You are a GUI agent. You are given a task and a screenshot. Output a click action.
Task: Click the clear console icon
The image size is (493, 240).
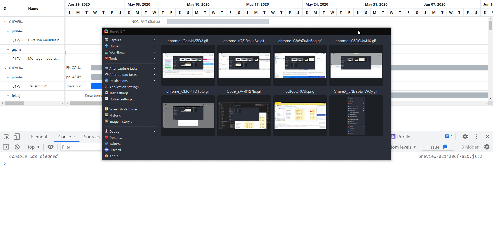17,147
